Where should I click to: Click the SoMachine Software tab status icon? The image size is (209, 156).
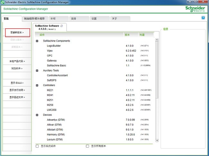click(61, 26)
